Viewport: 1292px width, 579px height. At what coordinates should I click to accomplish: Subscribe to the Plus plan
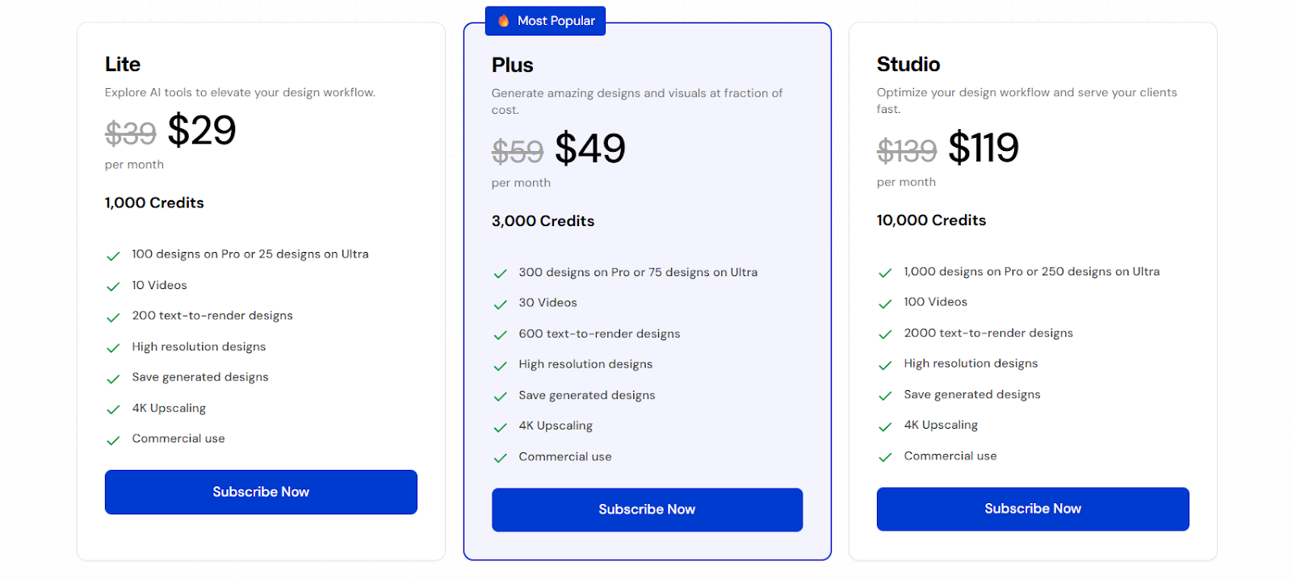pos(647,510)
